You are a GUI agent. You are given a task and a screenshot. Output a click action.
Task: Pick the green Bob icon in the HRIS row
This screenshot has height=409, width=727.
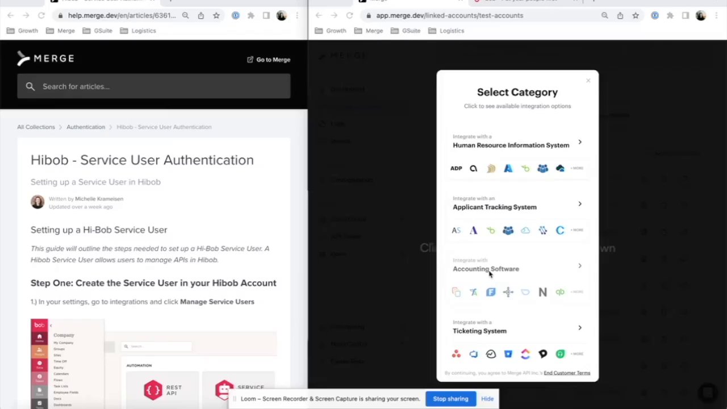[x=525, y=168]
